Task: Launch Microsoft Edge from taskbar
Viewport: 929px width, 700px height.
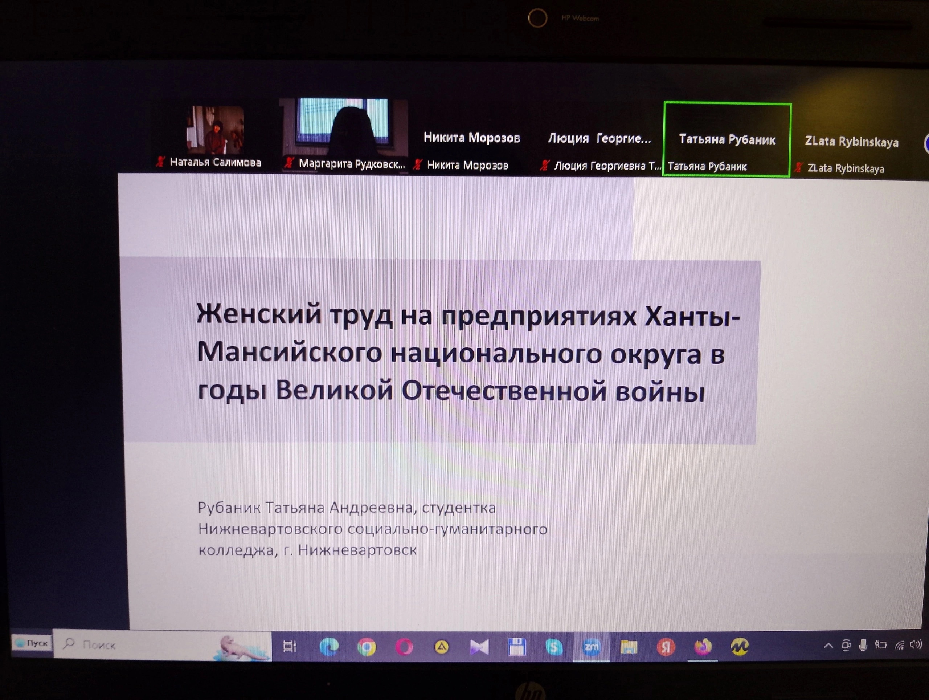Action: pyautogui.click(x=329, y=647)
